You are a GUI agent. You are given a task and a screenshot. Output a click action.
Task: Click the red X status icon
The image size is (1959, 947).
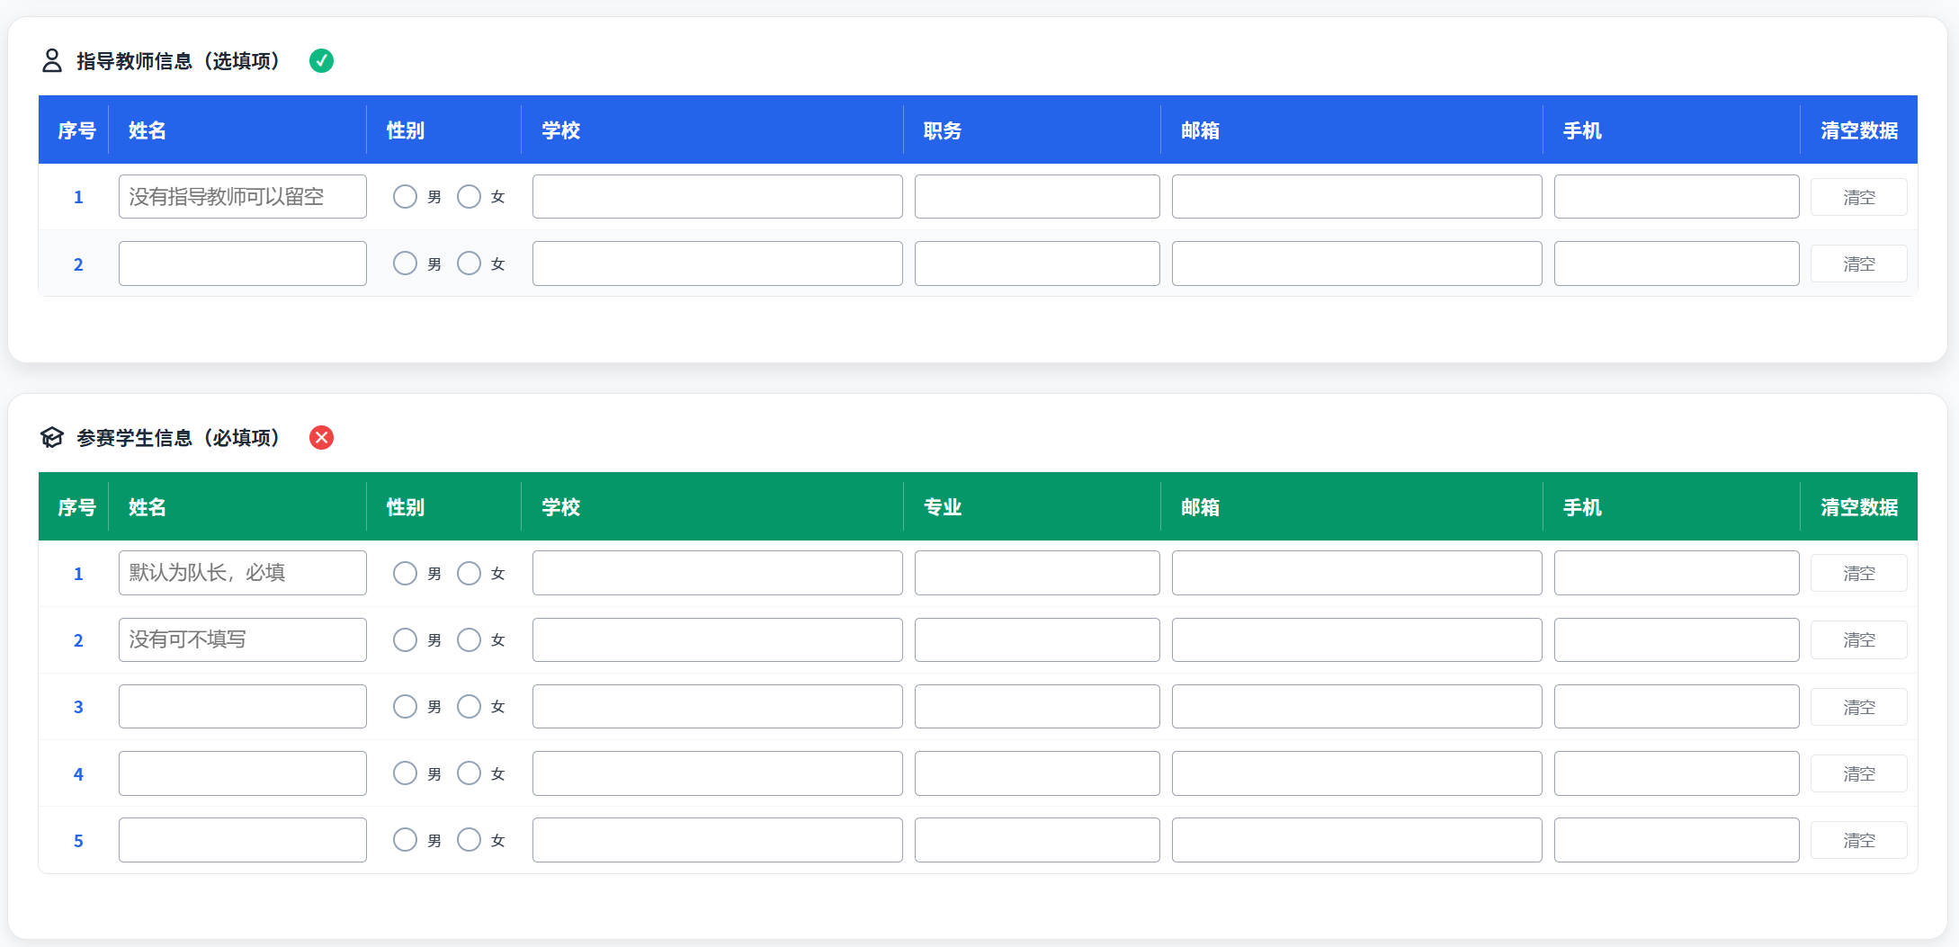321,437
